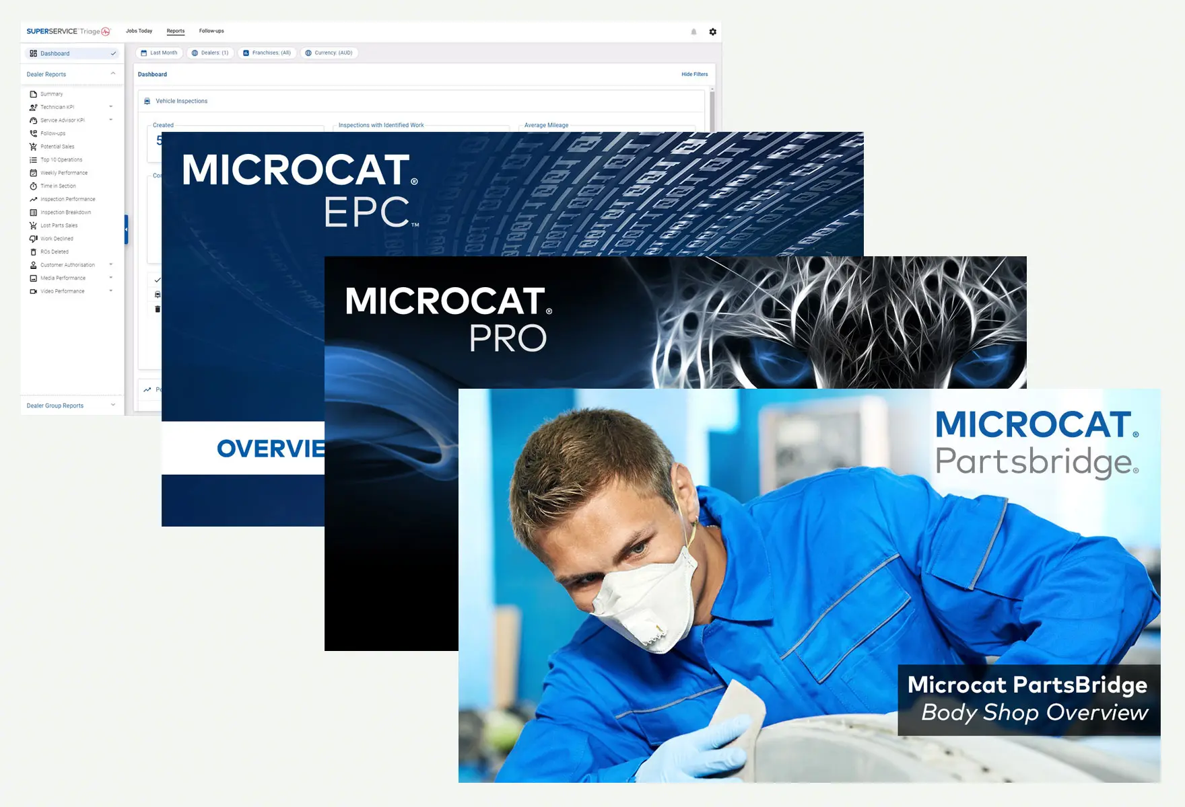Expand the Video Performance submenu arrow
The image size is (1185, 807).
(111, 291)
